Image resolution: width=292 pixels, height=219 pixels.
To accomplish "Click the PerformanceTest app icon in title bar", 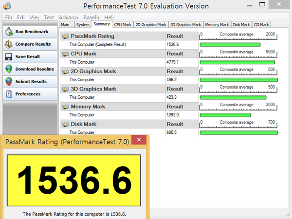I will [7, 6].
